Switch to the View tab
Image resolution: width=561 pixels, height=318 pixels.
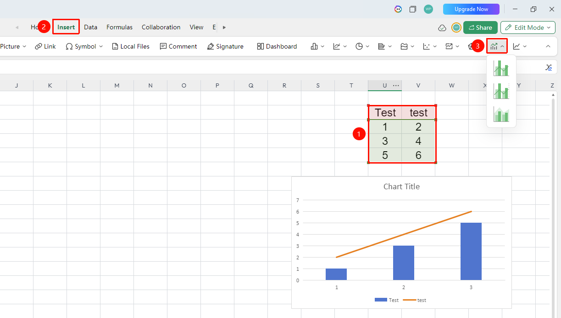[x=196, y=27]
